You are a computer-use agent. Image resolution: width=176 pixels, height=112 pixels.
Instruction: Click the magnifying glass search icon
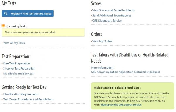(6, 13)
